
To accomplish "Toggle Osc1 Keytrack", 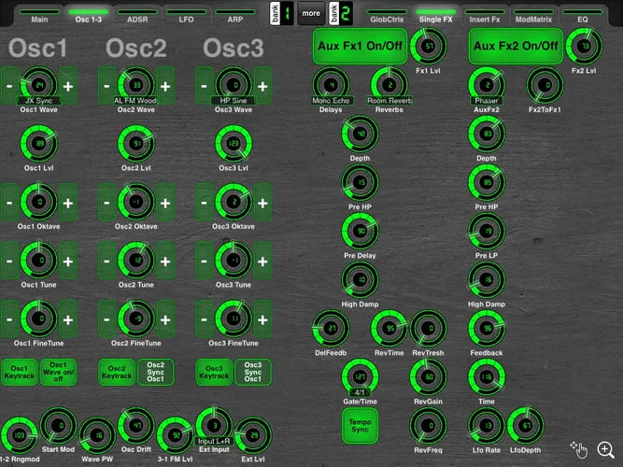I will coord(20,373).
